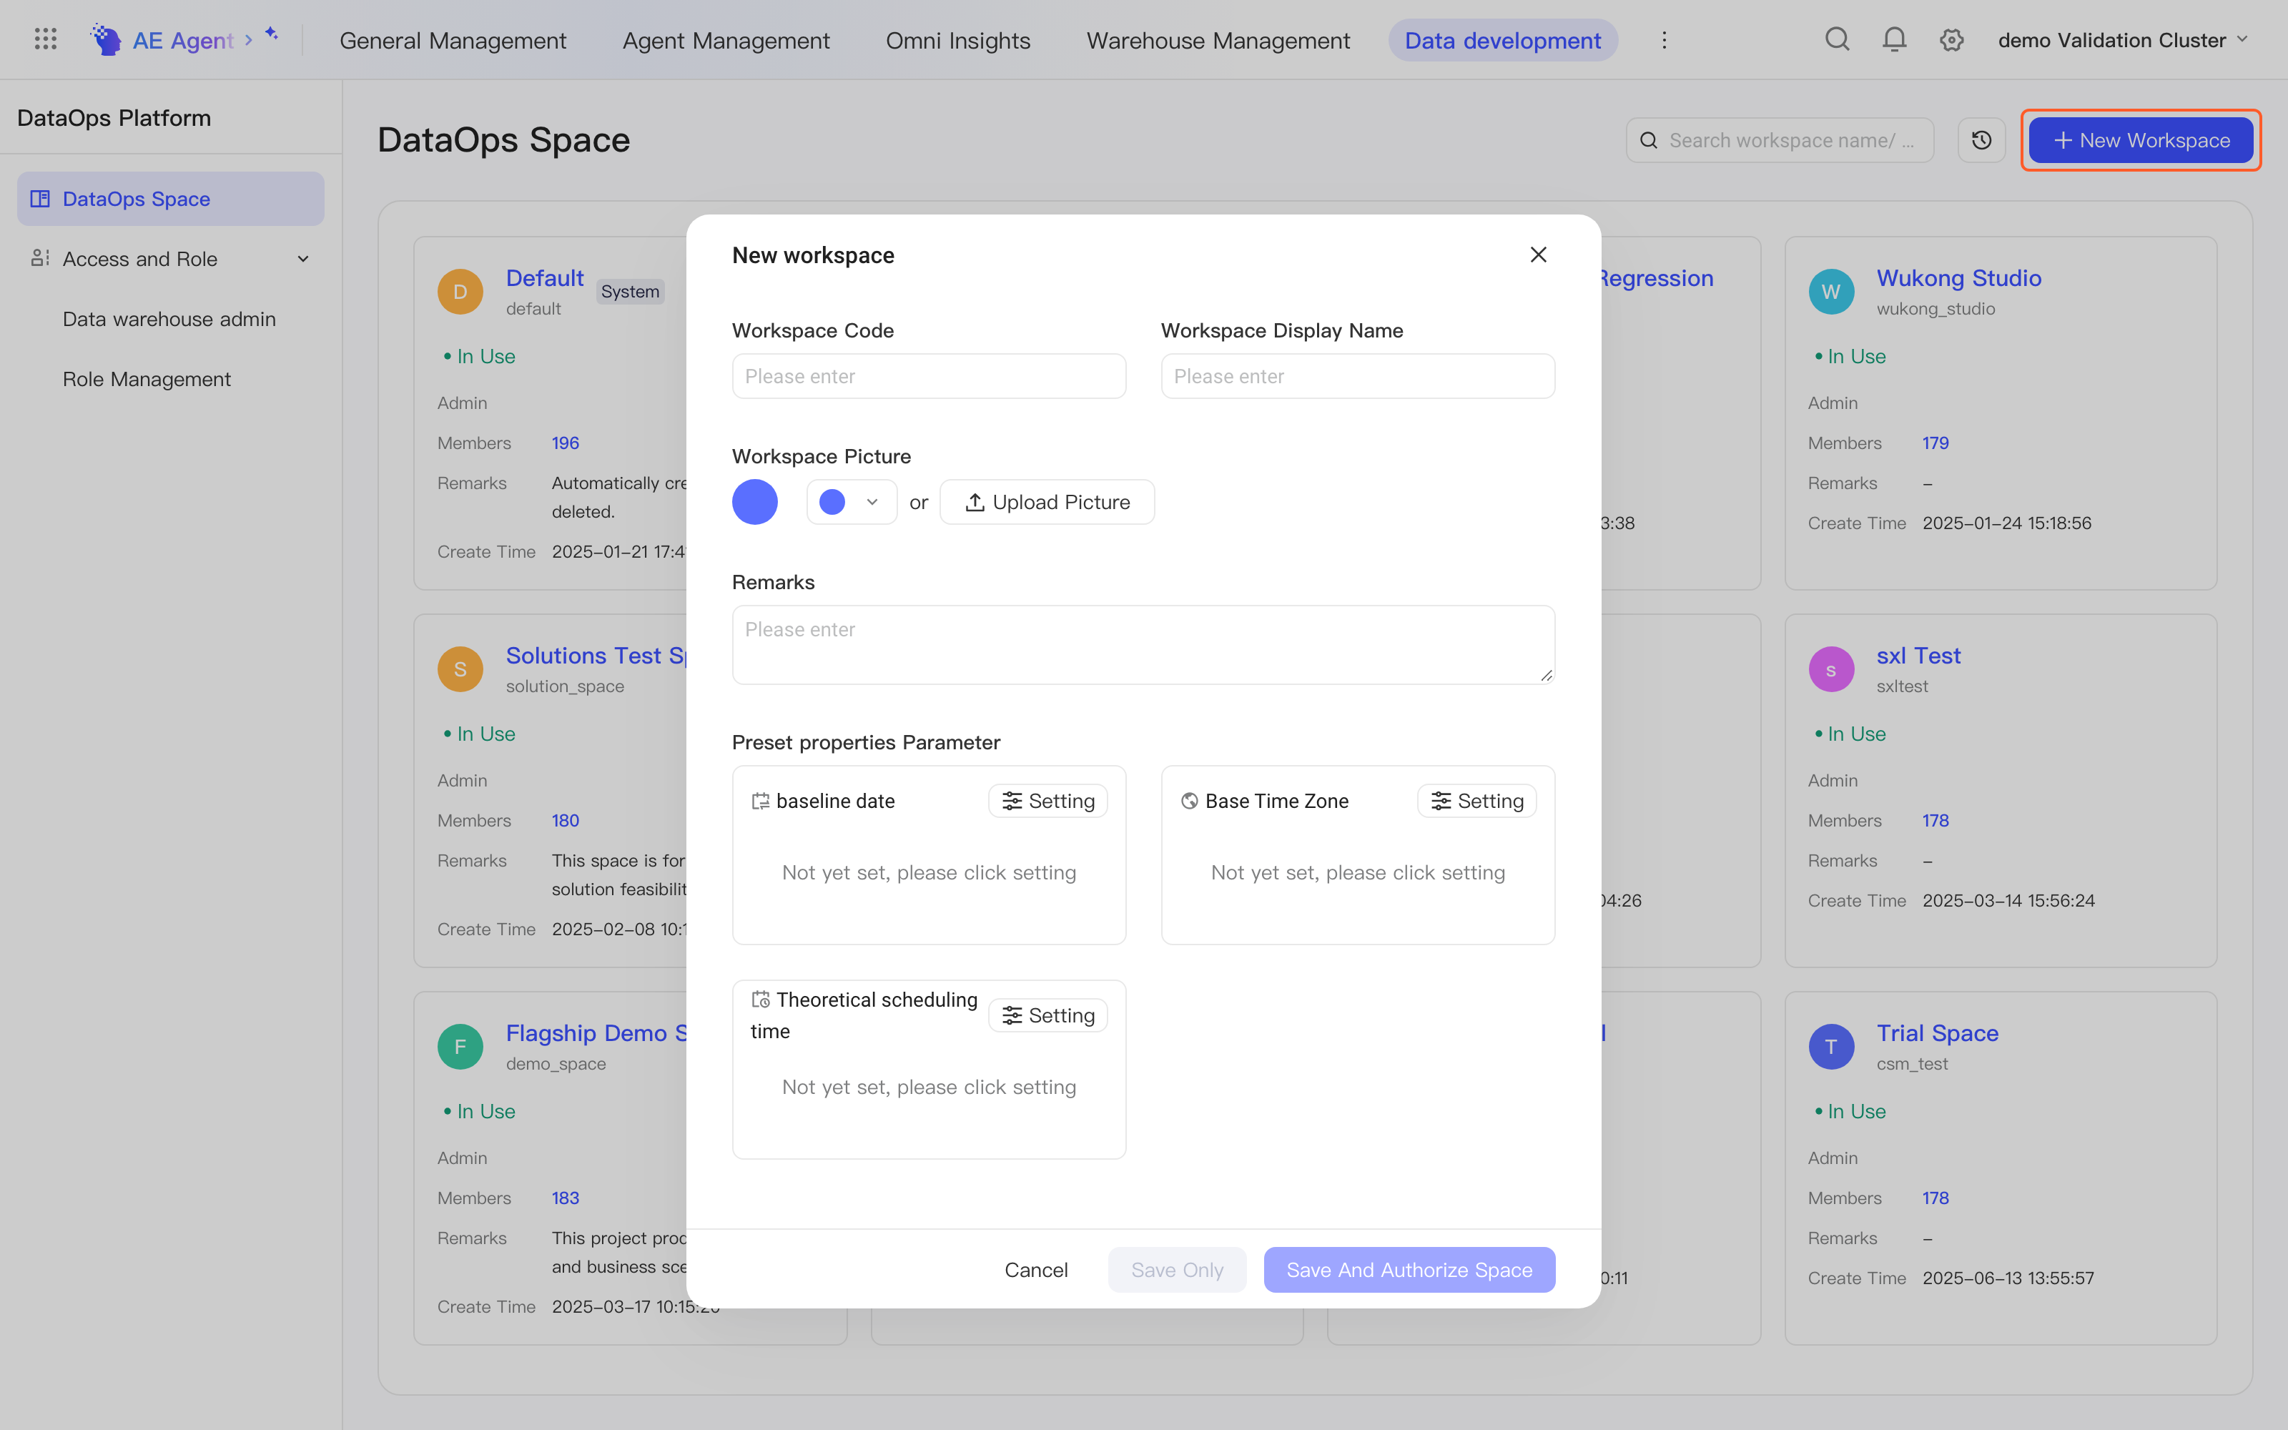Click the Default workspace avatar D
Screen dimensions: 2288x1430
460,291
